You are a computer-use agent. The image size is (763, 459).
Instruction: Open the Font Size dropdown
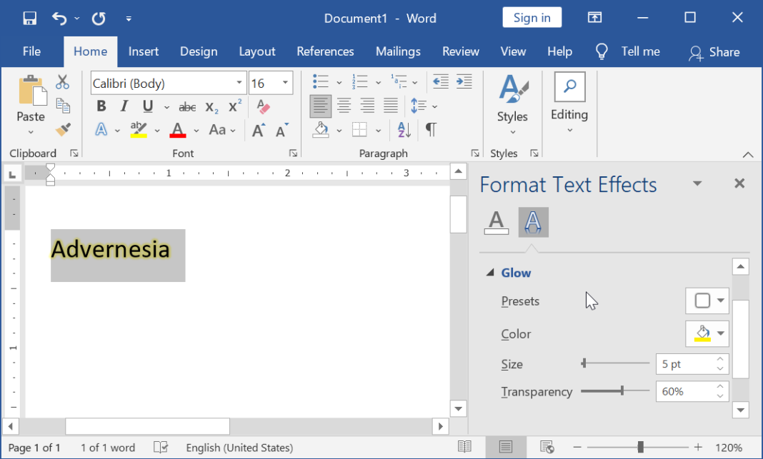[x=286, y=83]
